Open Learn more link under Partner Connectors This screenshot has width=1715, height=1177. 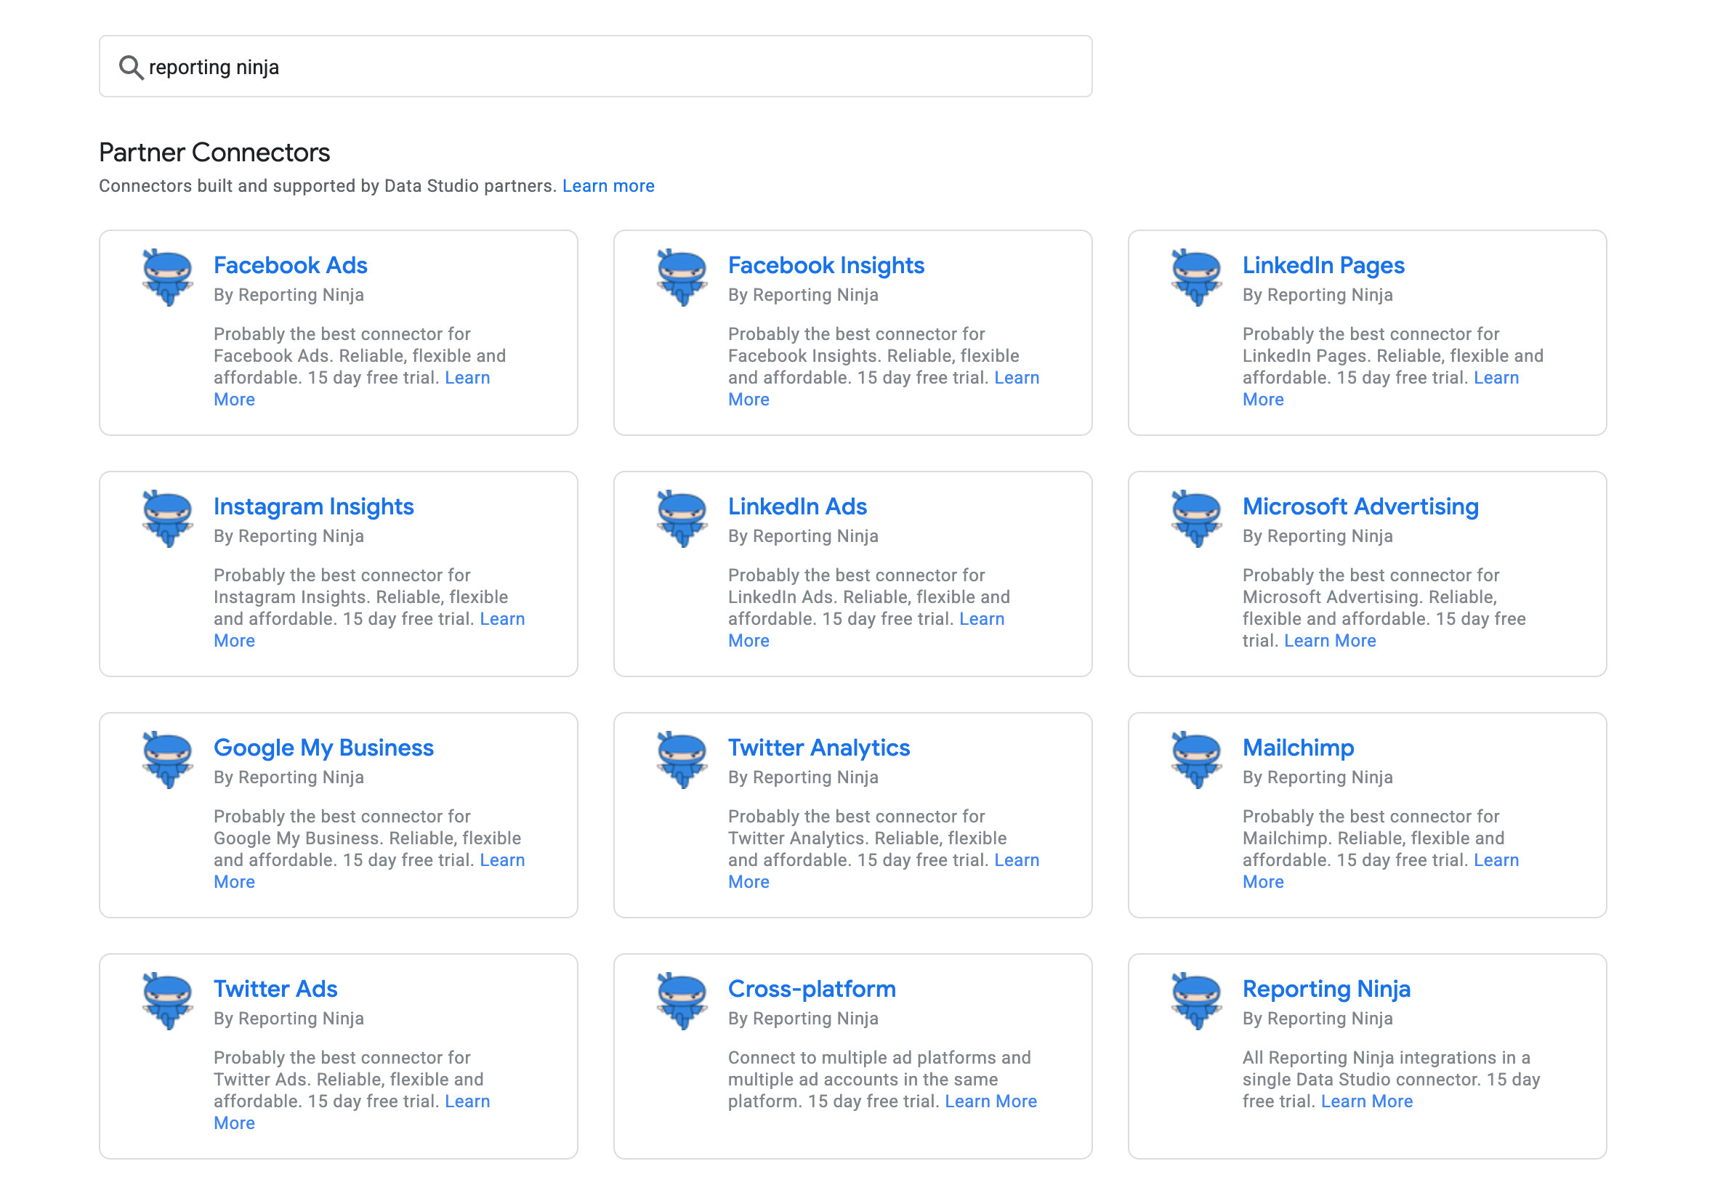coord(608,186)
